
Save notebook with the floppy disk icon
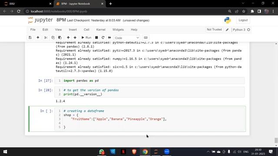30,38
